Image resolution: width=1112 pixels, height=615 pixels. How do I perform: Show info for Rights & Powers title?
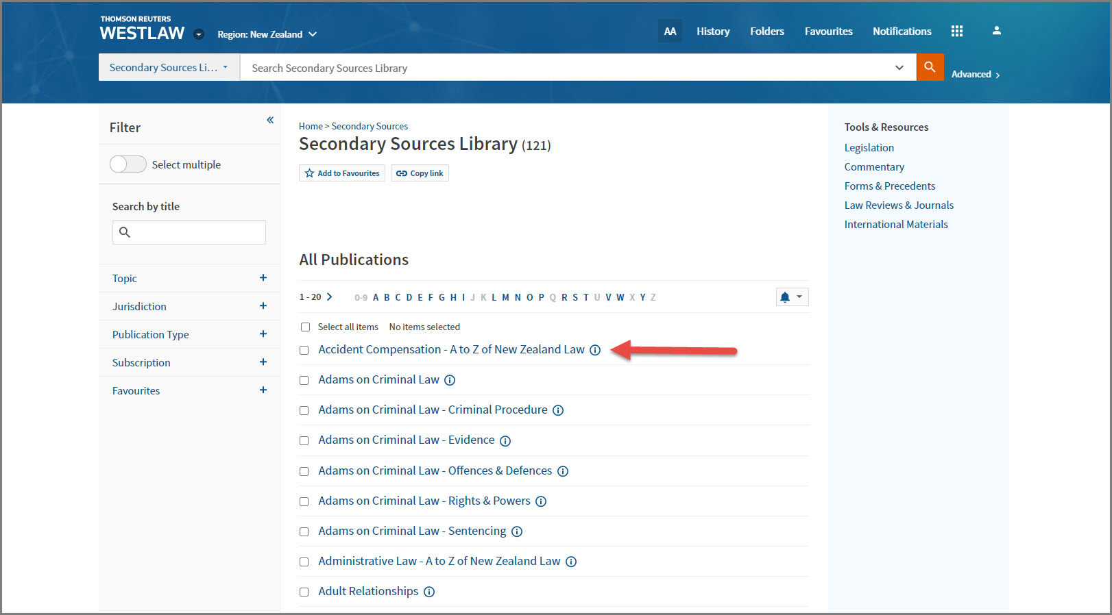(x=541, y=501)
